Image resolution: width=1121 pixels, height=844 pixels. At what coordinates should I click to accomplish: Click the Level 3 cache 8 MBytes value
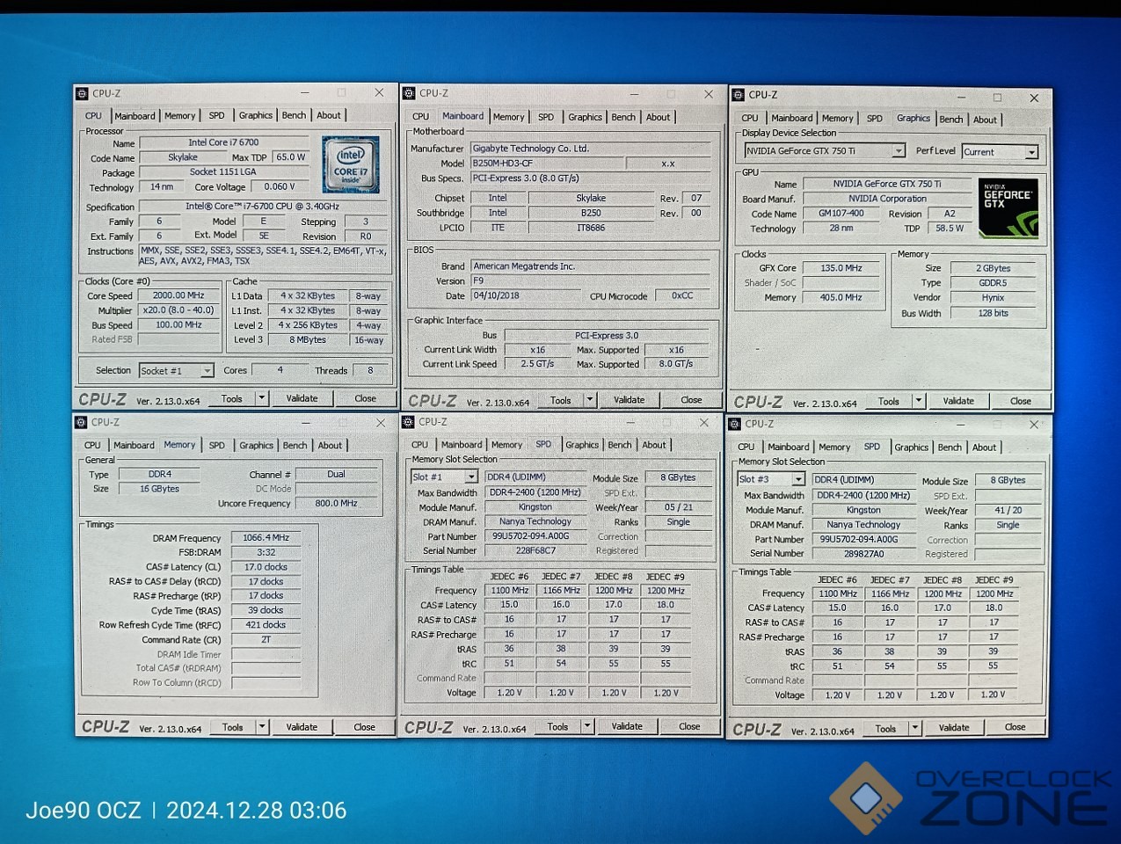(x=308, y=339)
